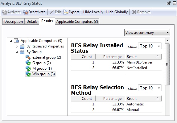Select the M group (1) tree item

[42, 68]
